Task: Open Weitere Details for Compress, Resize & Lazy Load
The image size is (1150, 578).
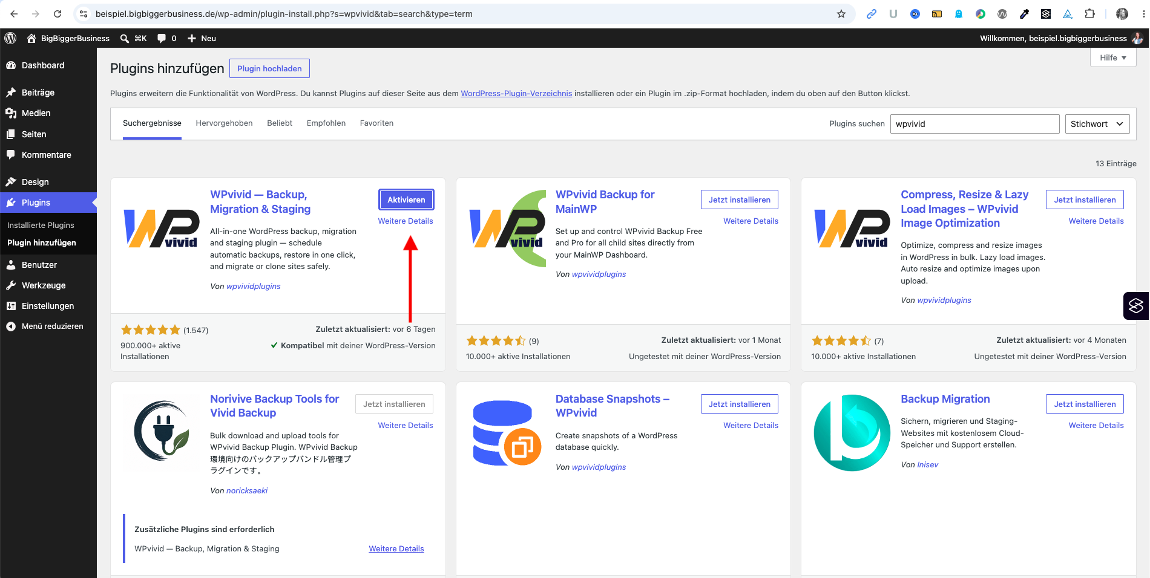Action: 1096,221
